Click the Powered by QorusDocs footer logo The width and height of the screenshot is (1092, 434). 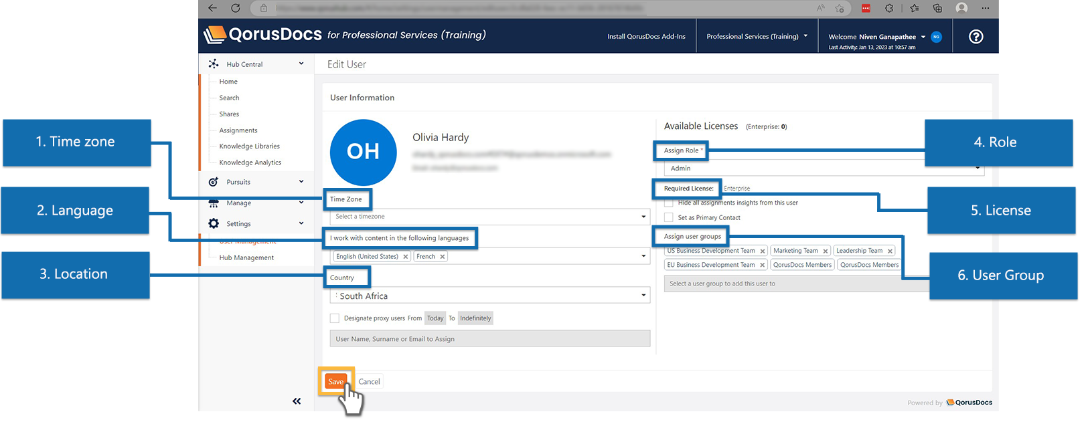tap(969, 403)
